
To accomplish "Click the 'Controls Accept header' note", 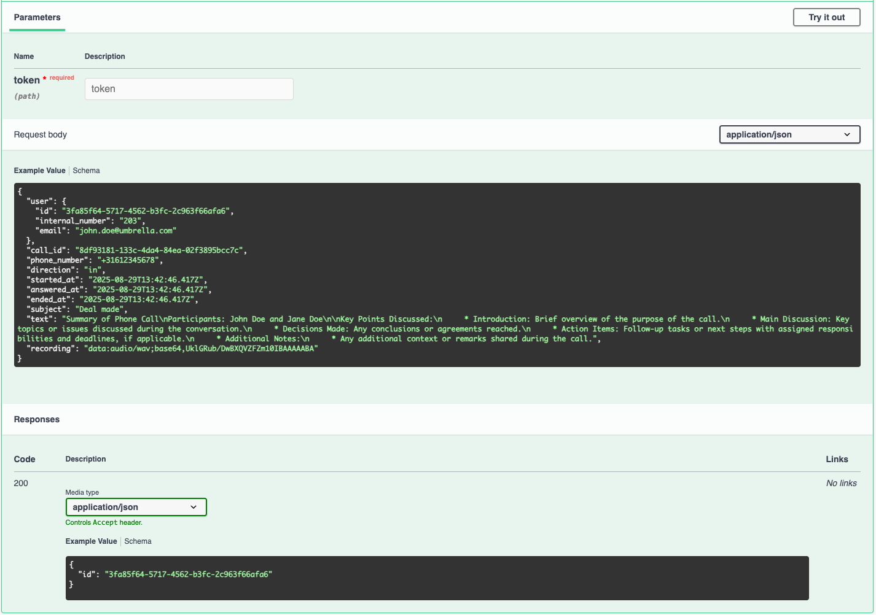I will (104, 522).
